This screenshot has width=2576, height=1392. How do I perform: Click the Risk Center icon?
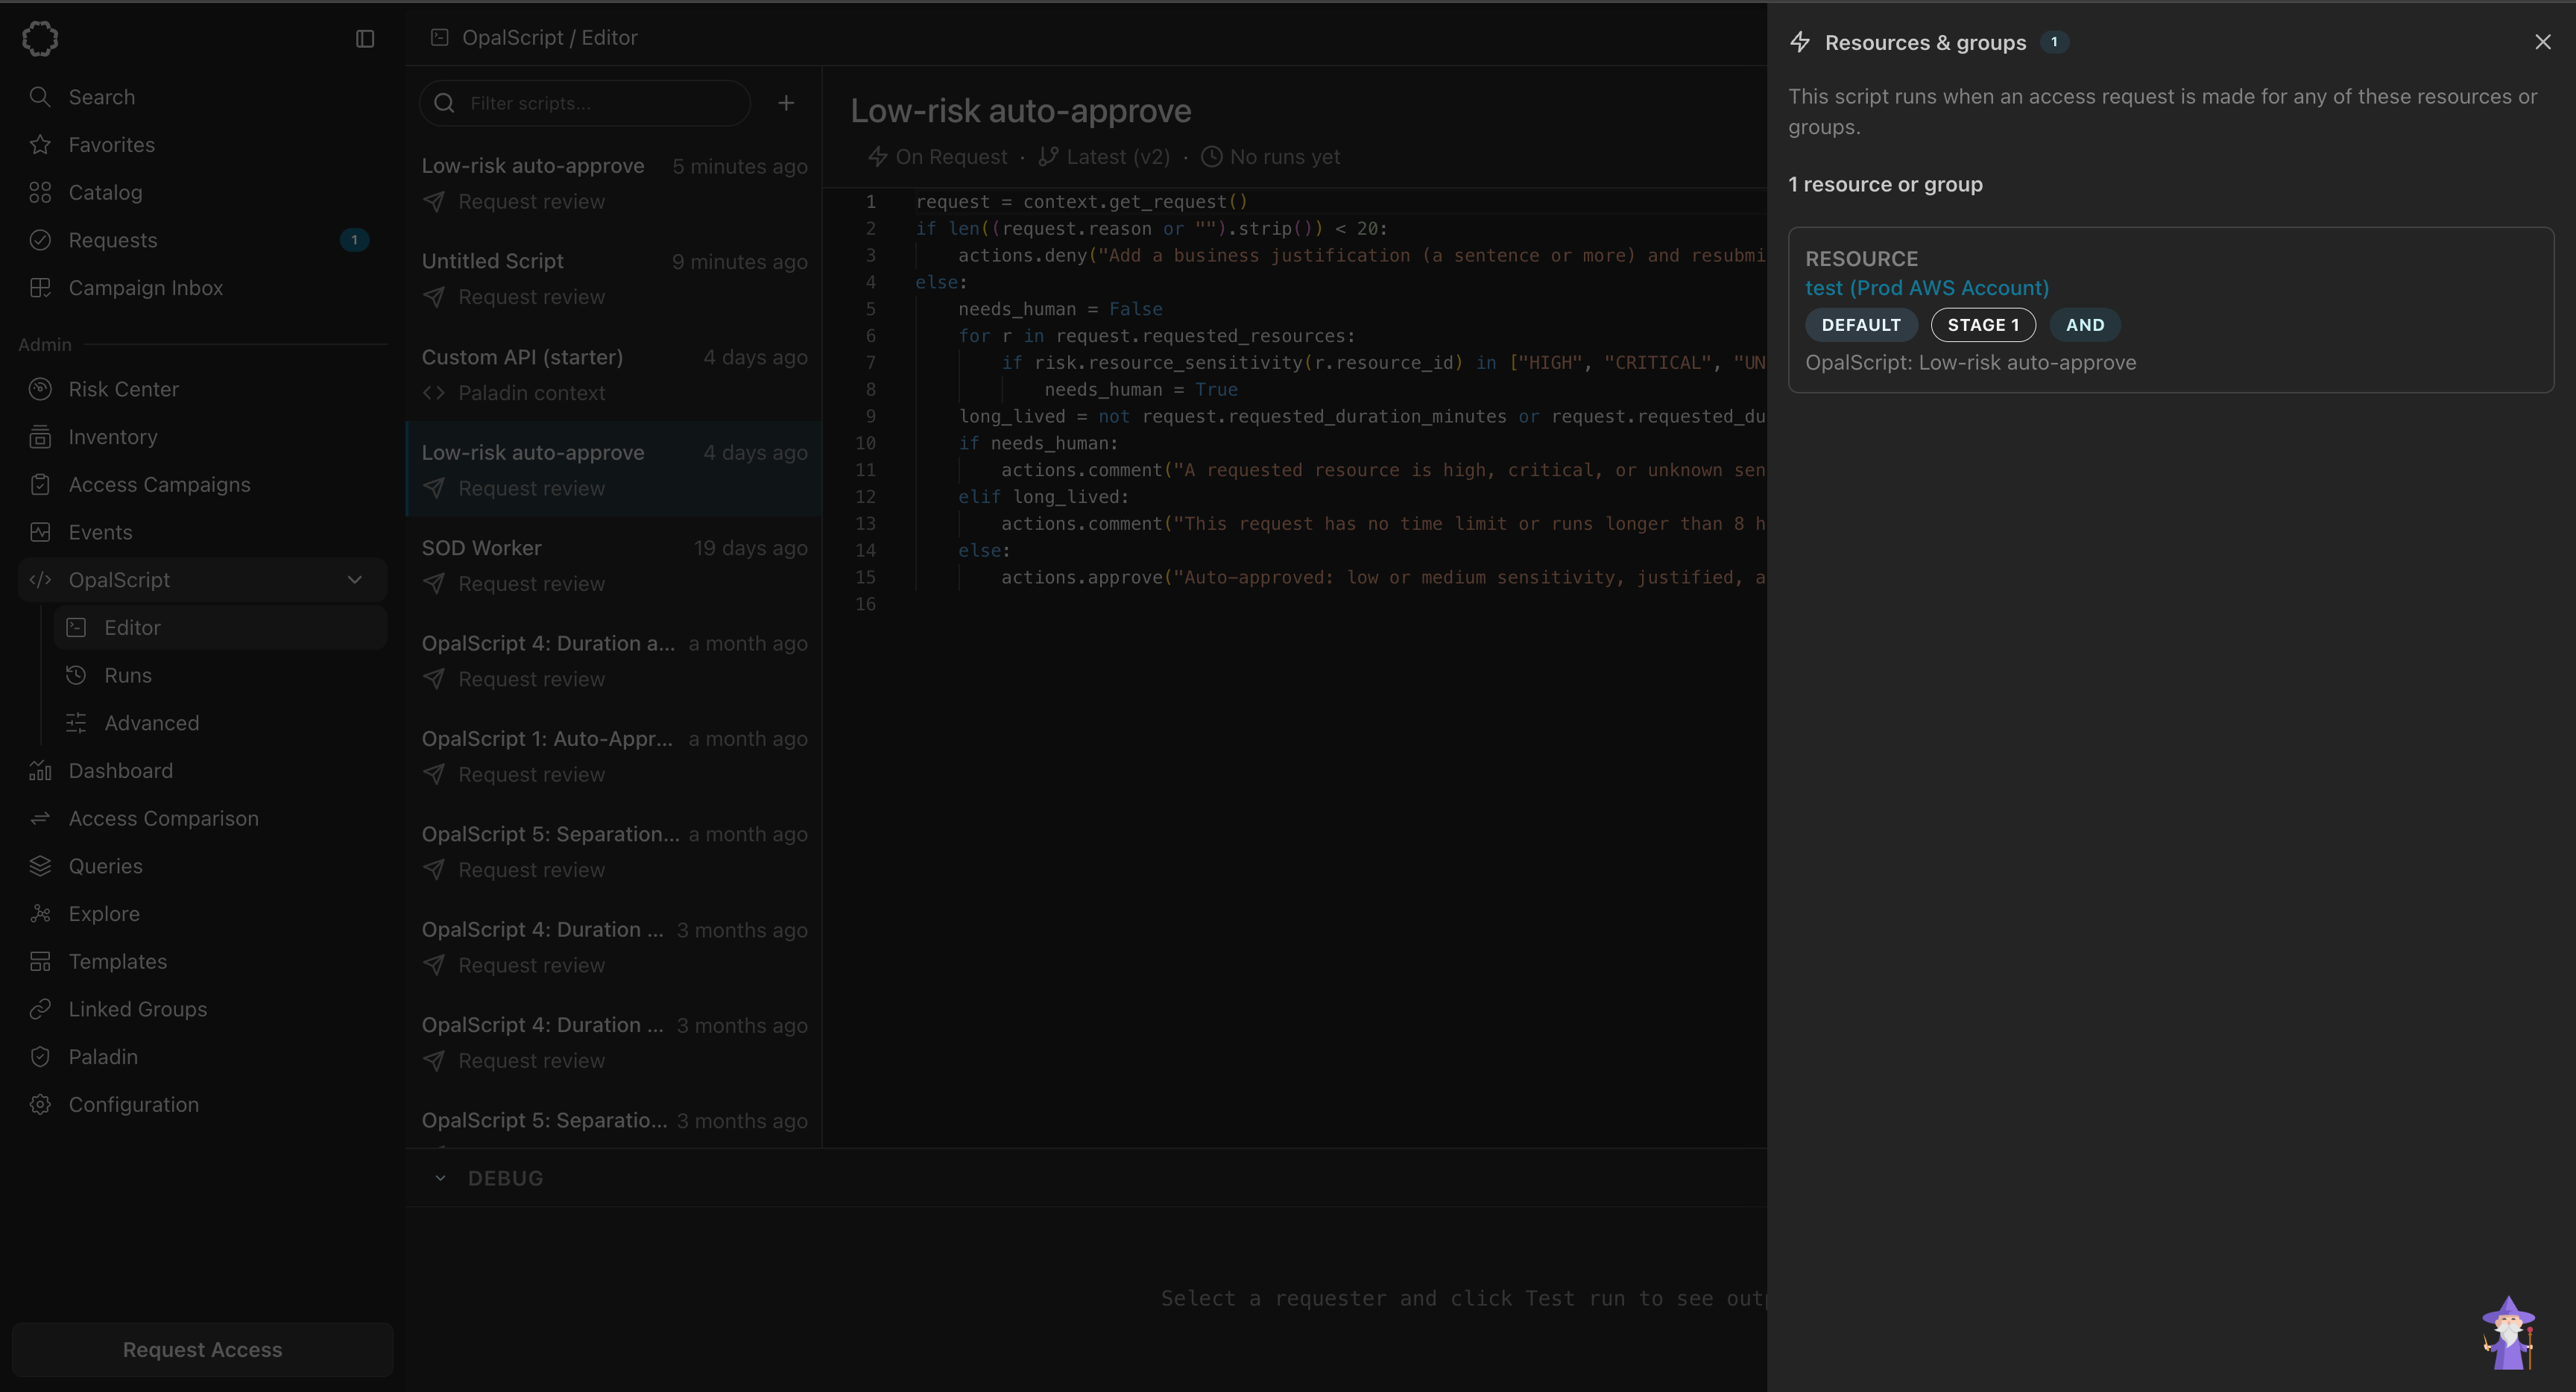tap(40, 389)
